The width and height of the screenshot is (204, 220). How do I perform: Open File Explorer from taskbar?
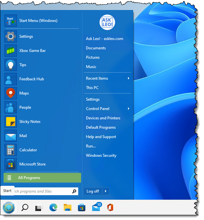click(x=68, y=207)
